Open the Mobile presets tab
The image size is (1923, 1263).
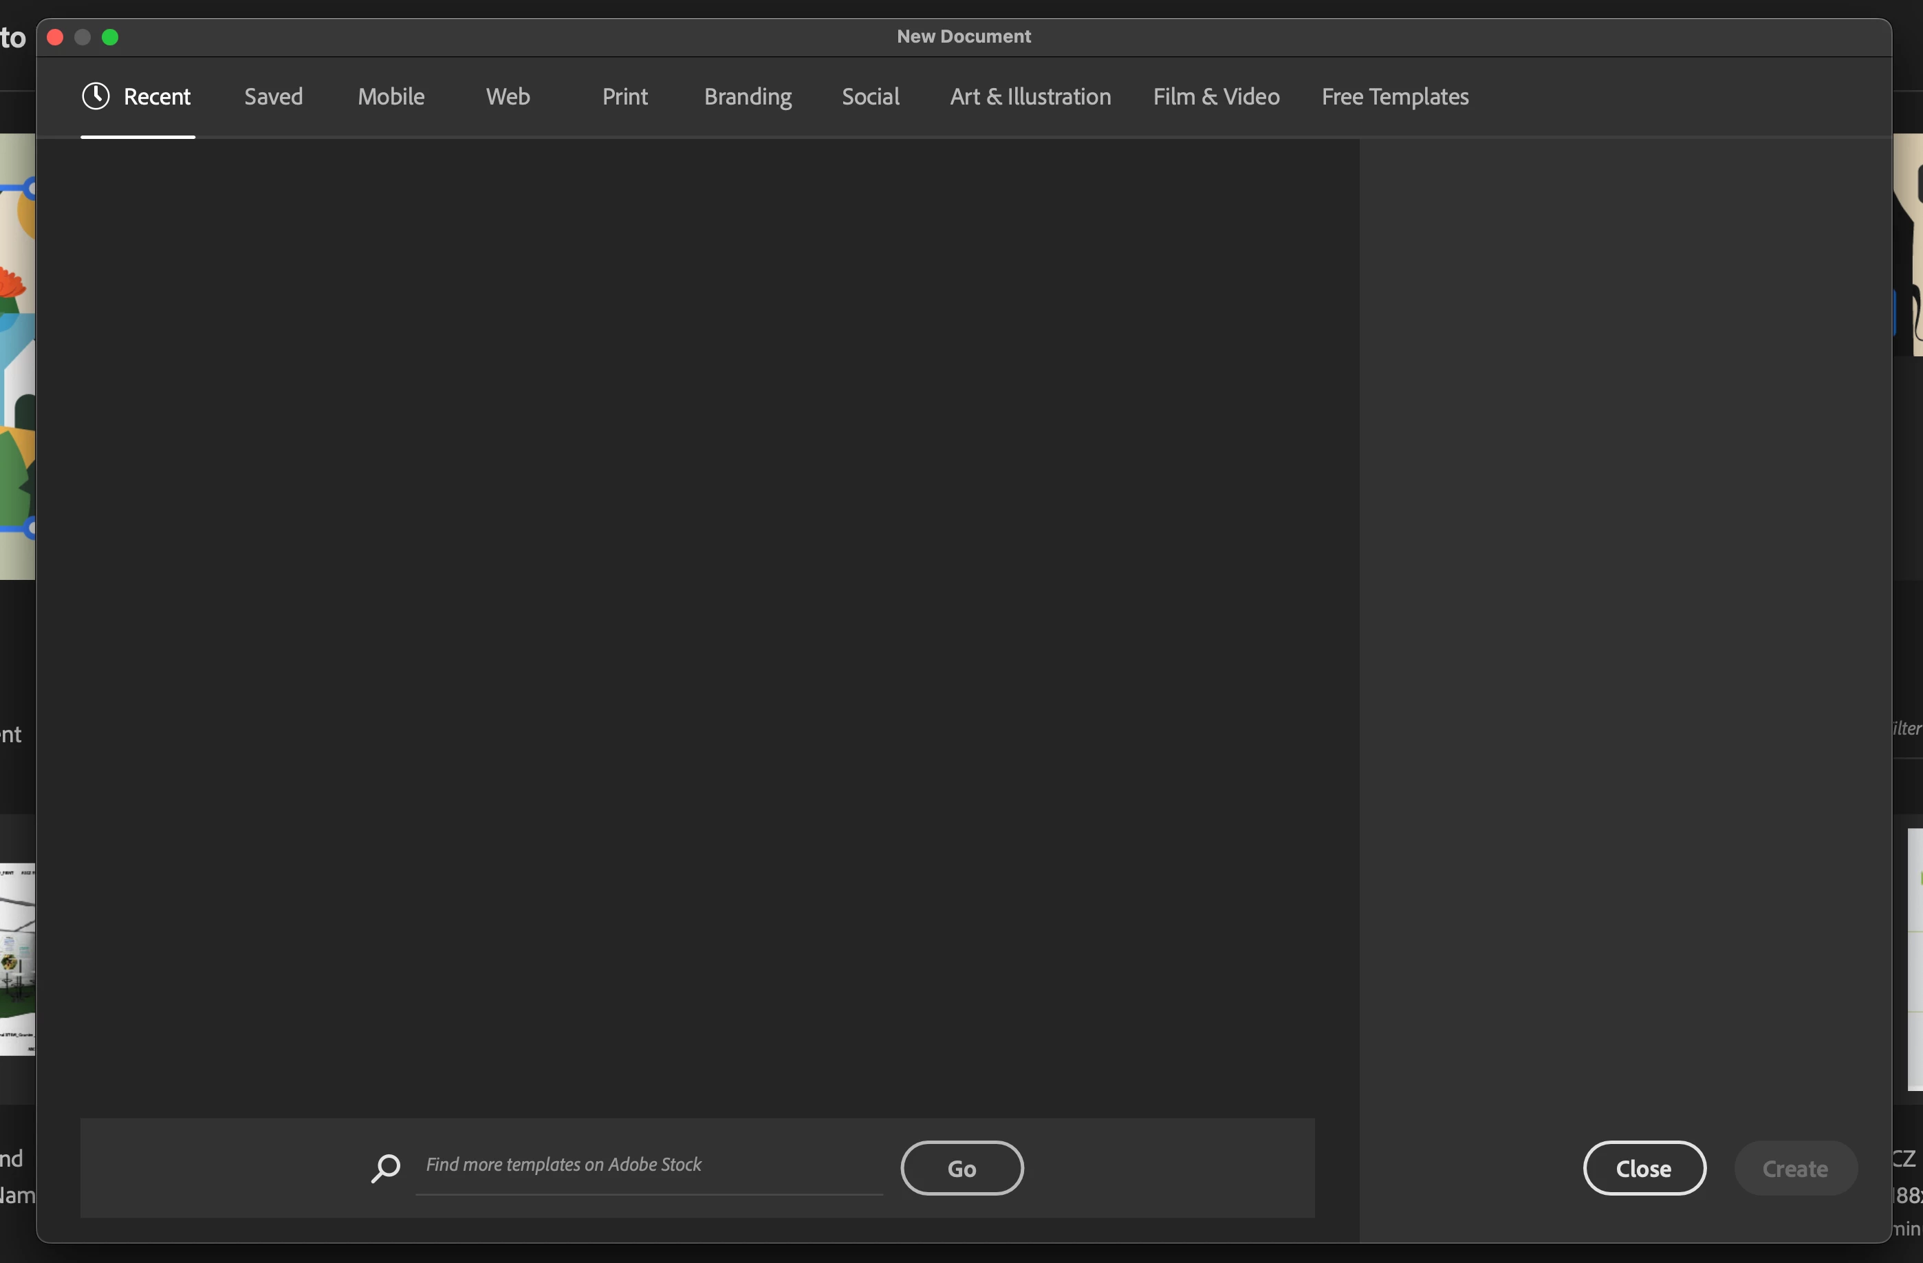[391, 97]
